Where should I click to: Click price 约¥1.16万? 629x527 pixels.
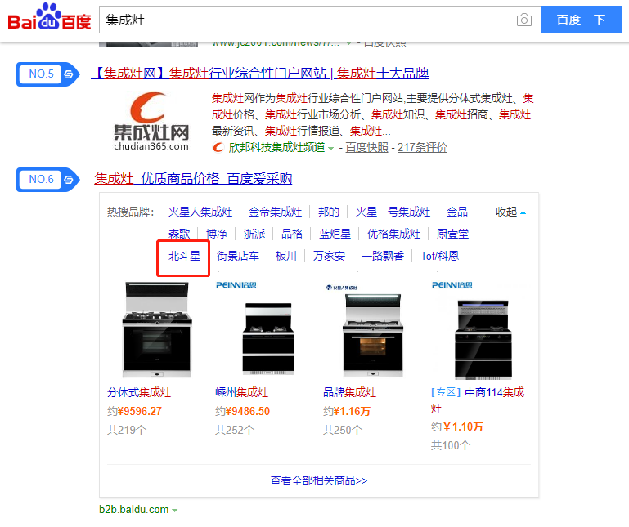[x=347, y=411]
